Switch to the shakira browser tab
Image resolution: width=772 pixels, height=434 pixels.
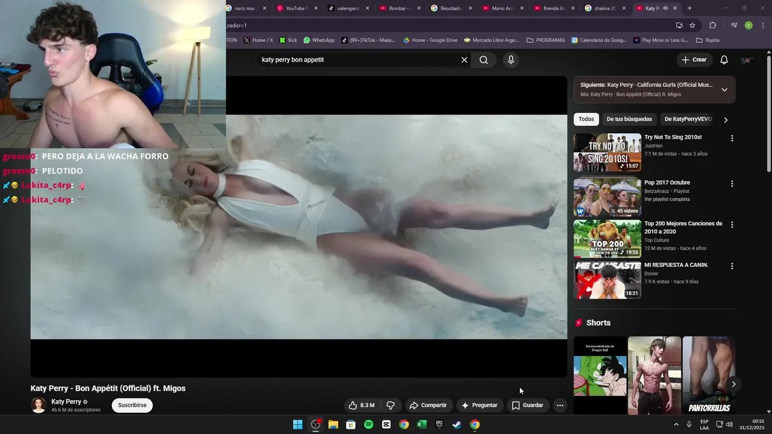(604, 8)
